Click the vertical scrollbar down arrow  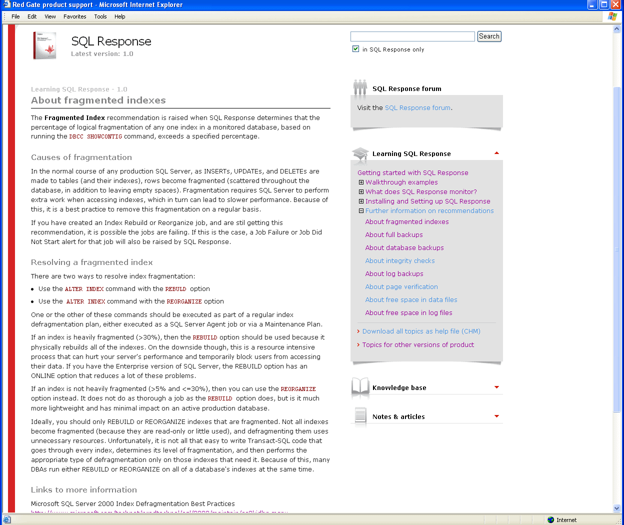[x=616, y=508]
